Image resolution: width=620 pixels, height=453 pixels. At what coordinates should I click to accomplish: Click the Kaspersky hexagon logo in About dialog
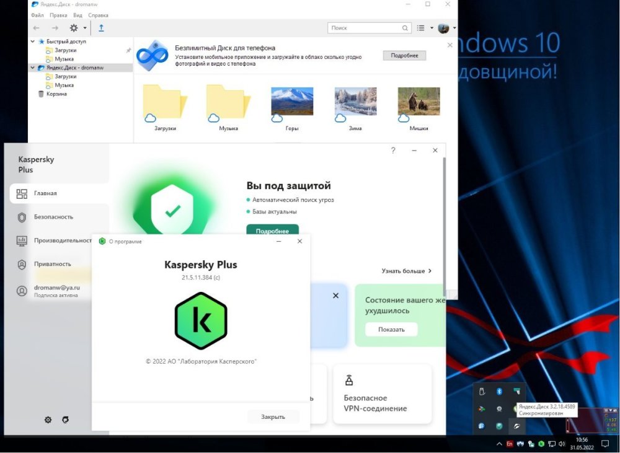201,320
